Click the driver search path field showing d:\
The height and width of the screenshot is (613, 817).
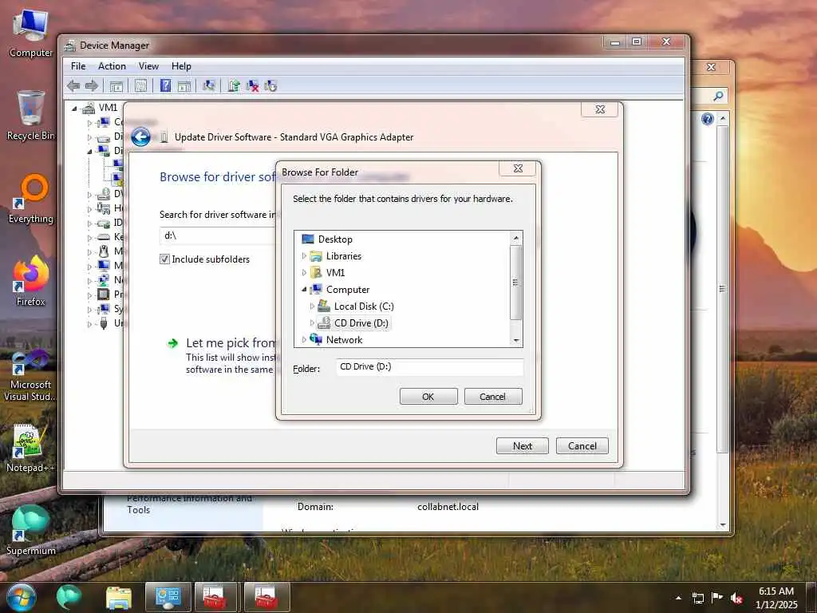pos(218,235)
